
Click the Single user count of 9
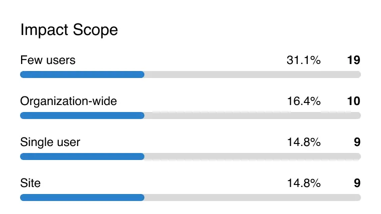coord(357,142)
